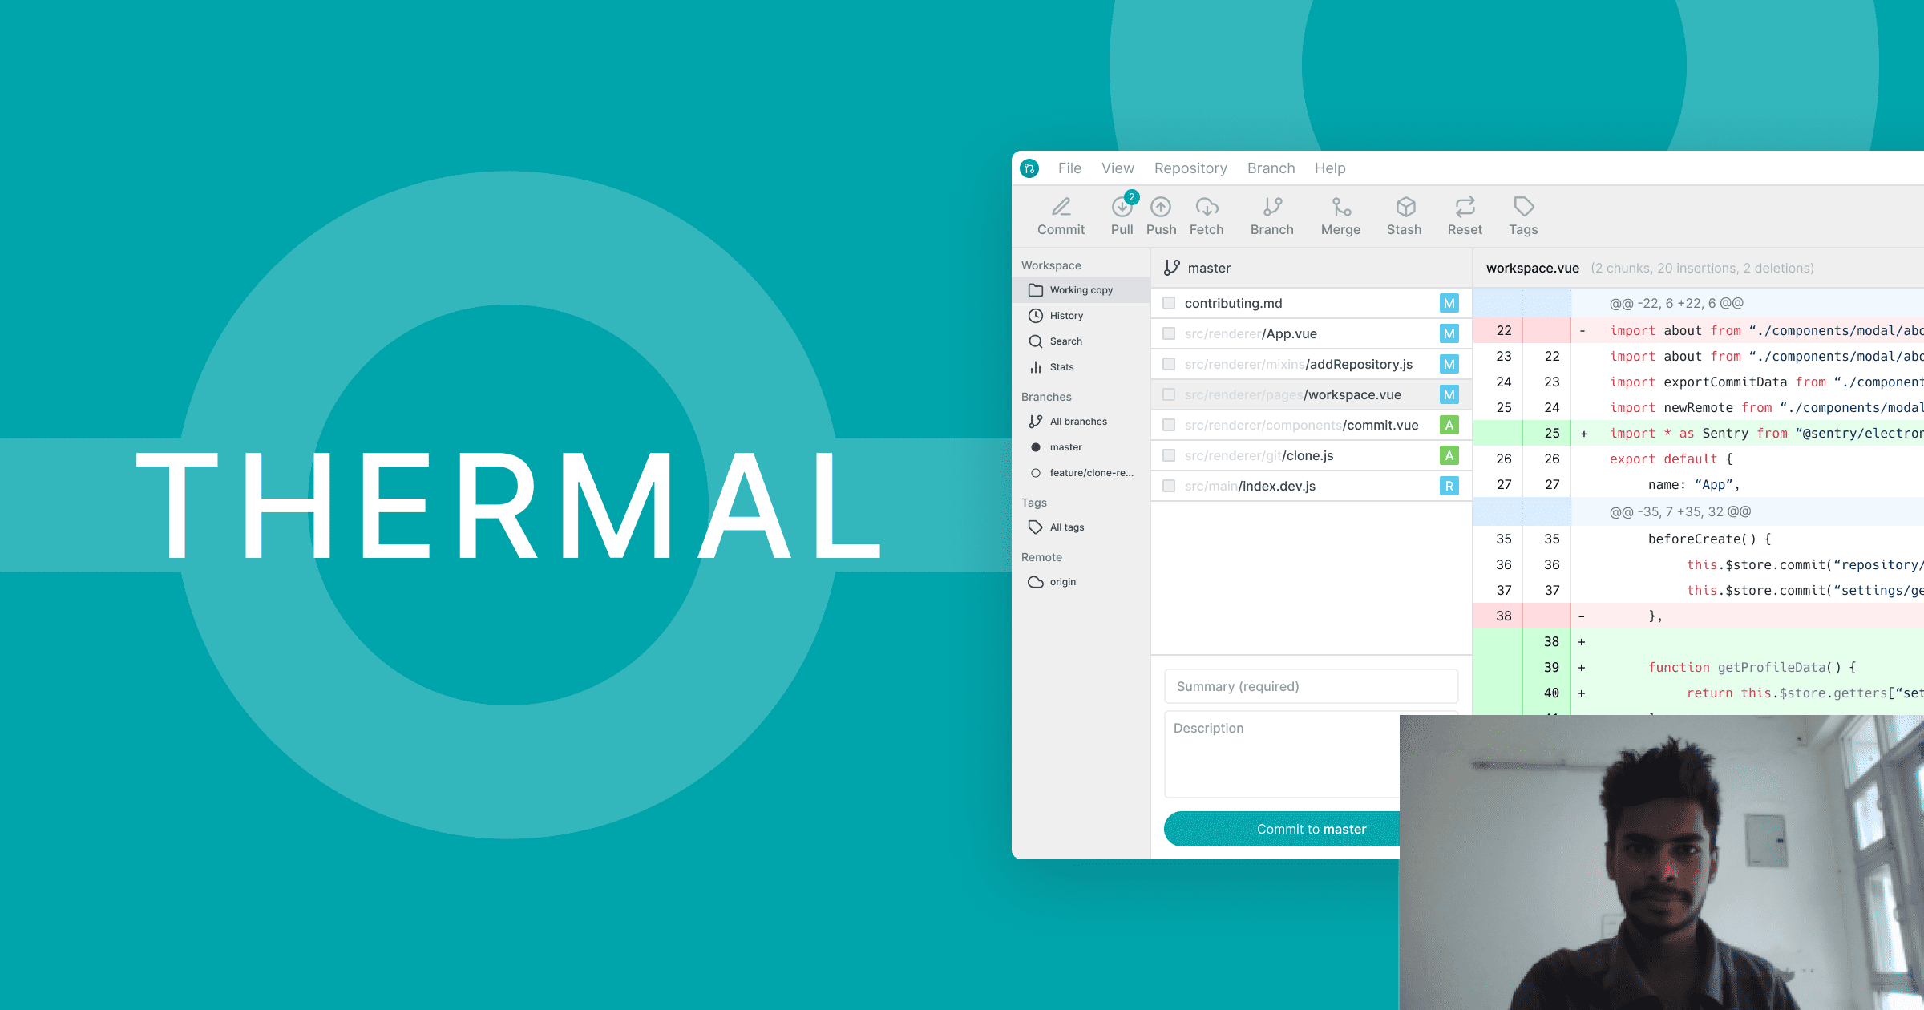Viewport: 1924px width, 1010px height.
Task: Click the 'function getProfileData() {' line
Action: point(1699,667)
